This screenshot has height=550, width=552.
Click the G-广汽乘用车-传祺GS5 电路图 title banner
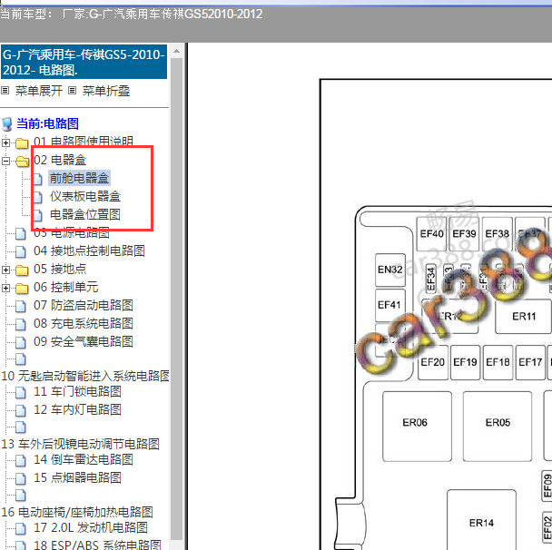tap(84, 62)
